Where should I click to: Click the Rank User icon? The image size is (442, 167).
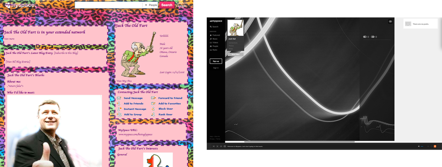153,114
